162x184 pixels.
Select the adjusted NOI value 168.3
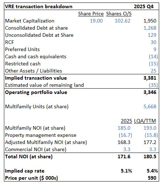(124, 142)
